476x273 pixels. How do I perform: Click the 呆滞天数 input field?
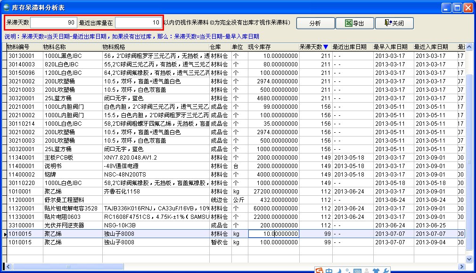point(53,23)
